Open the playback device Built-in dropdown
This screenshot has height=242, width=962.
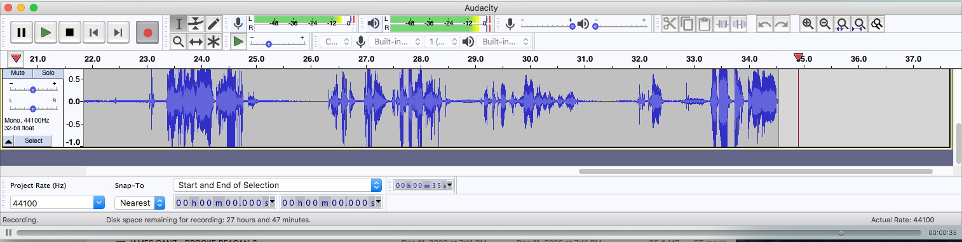click(x=503, y=42)
